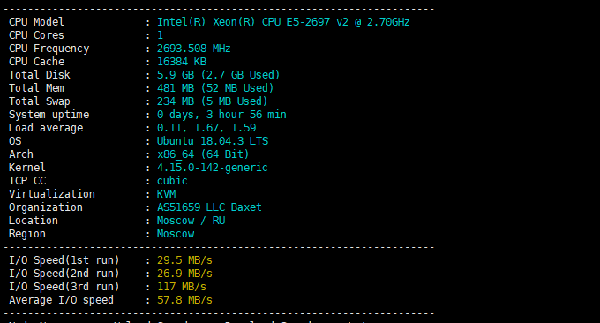The image size is (600, 323).
Task: Select the 'Kernel' label
Action: (27, 168)
